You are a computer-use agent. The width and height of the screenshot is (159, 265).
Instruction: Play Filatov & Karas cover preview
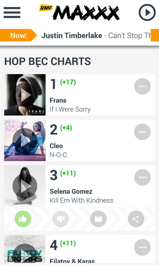pyautogui.click(x=25, y=249)
